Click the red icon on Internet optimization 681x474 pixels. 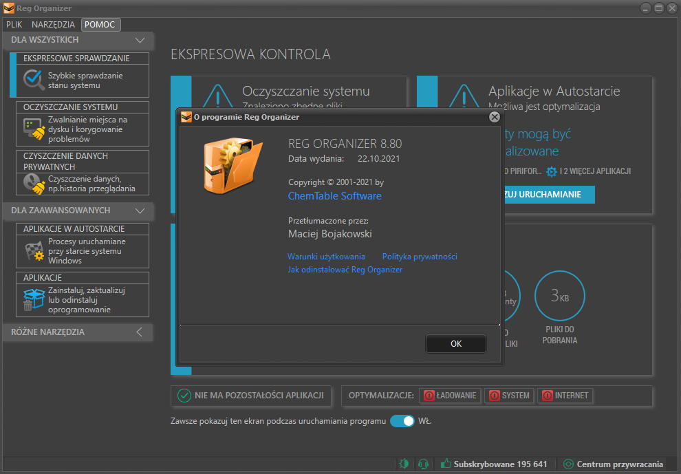click(x=548, y=396)
